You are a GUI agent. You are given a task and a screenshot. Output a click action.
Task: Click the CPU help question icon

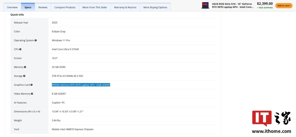click(20, 49)
